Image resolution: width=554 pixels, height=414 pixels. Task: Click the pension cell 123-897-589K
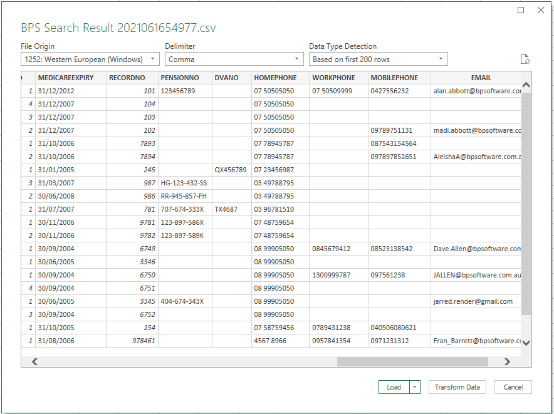click(185, 235)
